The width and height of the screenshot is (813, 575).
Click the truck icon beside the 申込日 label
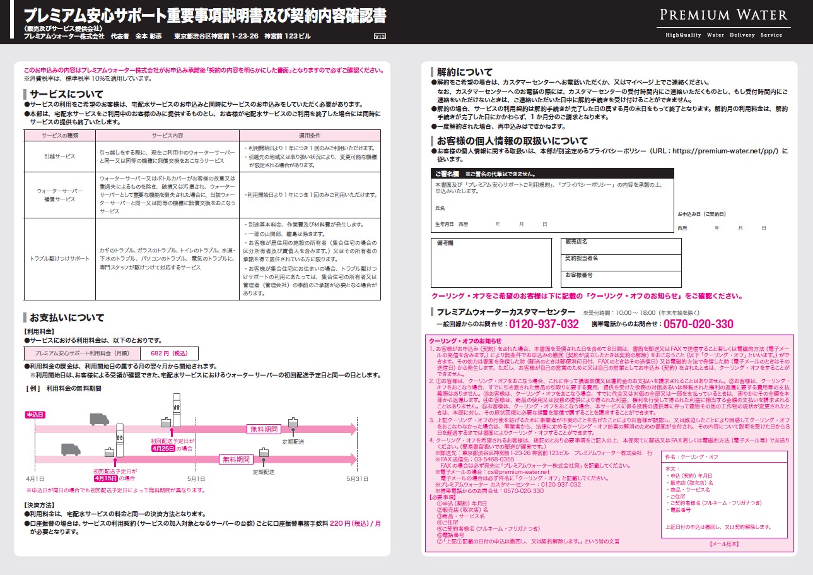pyautogui.click(x=99, y=419)
